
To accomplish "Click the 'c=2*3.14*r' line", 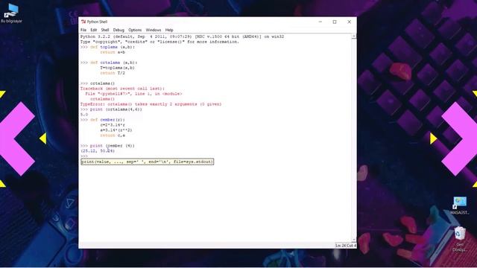I will click(113, 125).
